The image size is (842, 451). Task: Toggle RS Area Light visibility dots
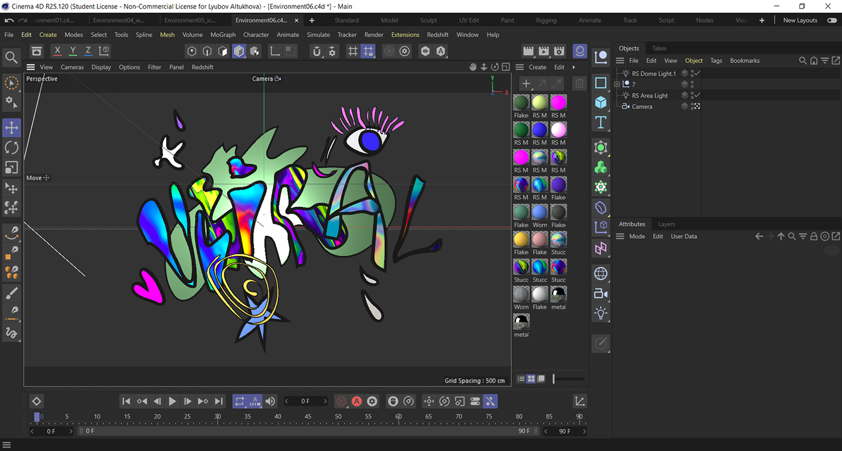click(692, 96)
